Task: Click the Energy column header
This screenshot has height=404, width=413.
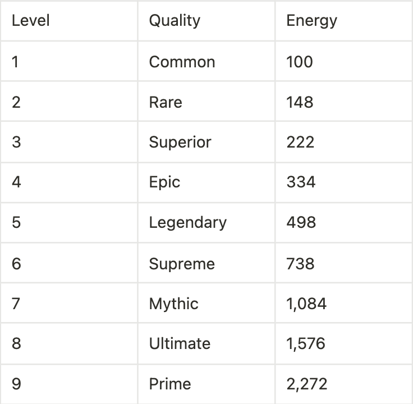Action: (x=311, y=21)
